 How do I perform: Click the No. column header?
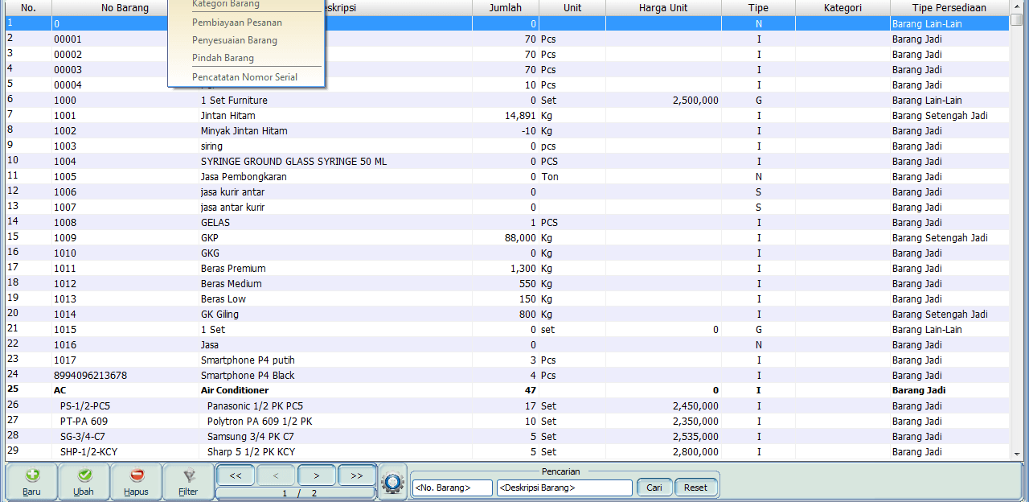click(28, 8)
